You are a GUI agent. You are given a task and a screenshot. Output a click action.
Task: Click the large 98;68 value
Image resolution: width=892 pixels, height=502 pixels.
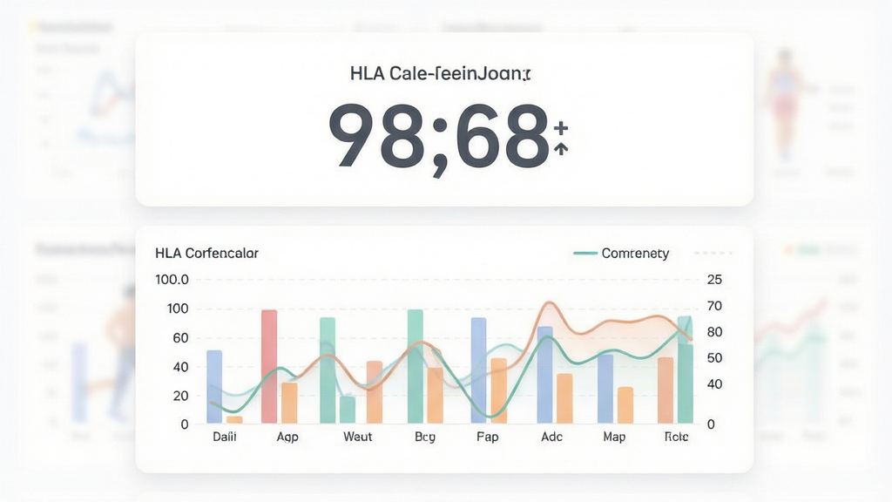click(x=439, y=139)
